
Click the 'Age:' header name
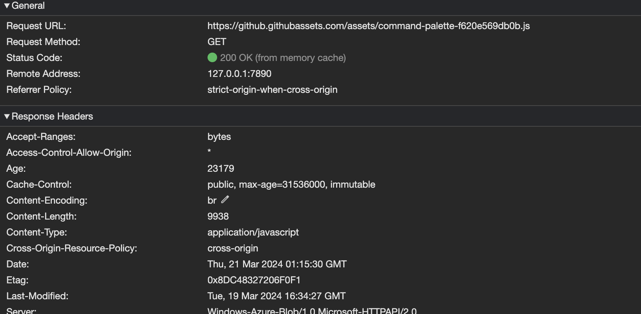click(16, 169)
